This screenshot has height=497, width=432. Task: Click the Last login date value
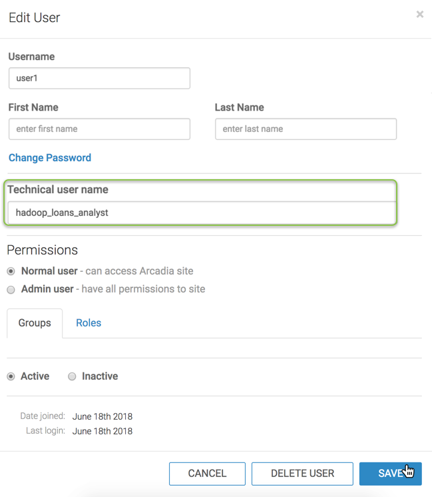[x=103, y=431]
